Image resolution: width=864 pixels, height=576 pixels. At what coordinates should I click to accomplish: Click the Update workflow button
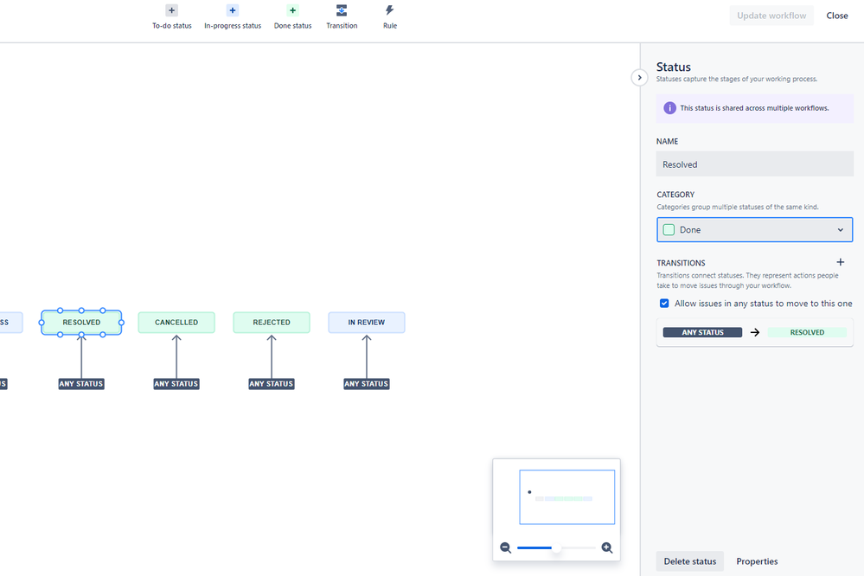pyautogui.click(x=771, y=15)
